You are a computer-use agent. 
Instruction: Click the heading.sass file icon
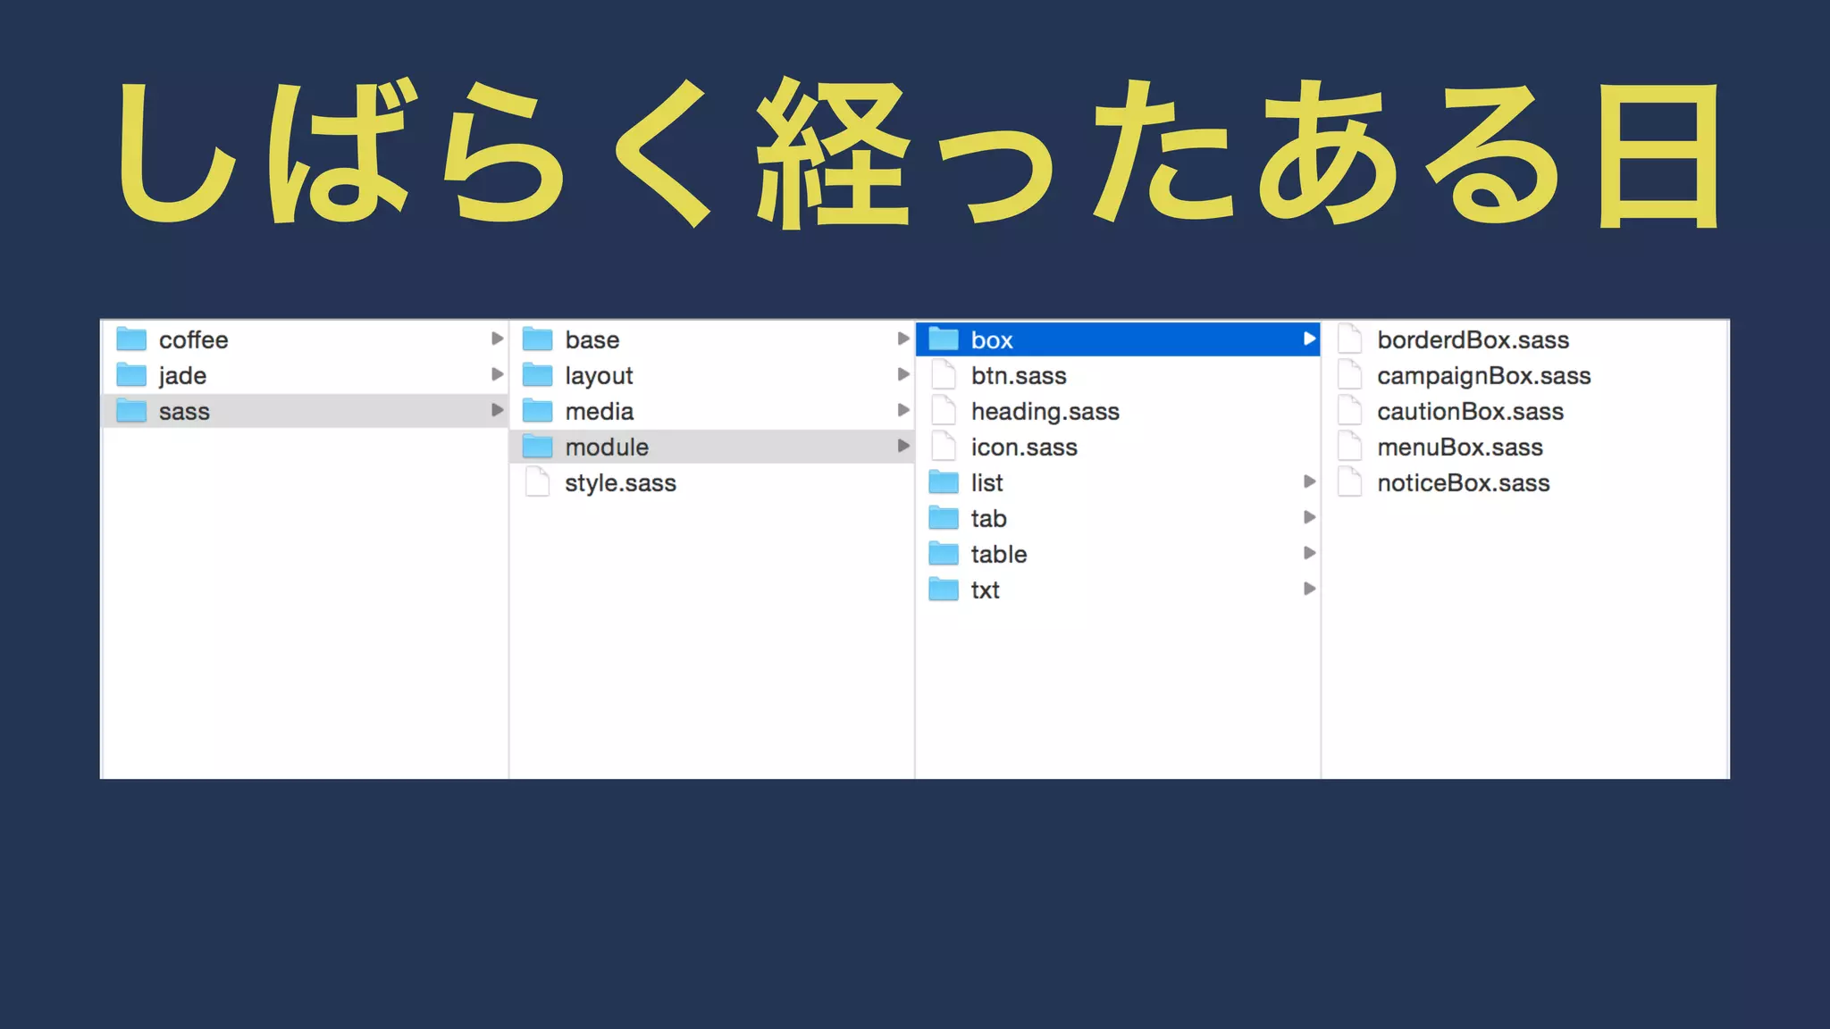pyautogui.click(x=944, y=411)
